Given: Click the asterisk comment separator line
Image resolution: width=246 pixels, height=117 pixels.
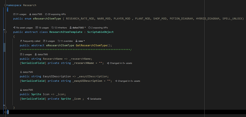Looking at the screenshot, I should coord(76,50).
